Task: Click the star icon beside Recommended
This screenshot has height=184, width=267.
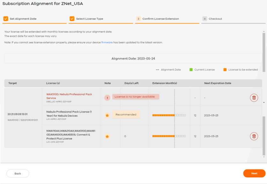Action: pyautogui.click(x=107, y=115)
